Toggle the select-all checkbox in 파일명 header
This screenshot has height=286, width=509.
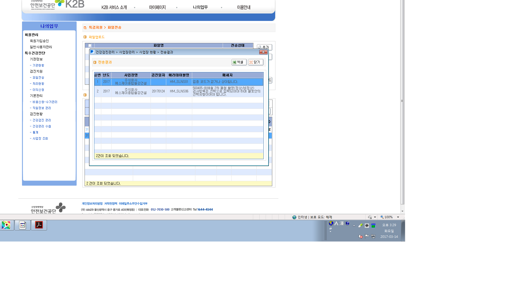click(x=90, y=46)
